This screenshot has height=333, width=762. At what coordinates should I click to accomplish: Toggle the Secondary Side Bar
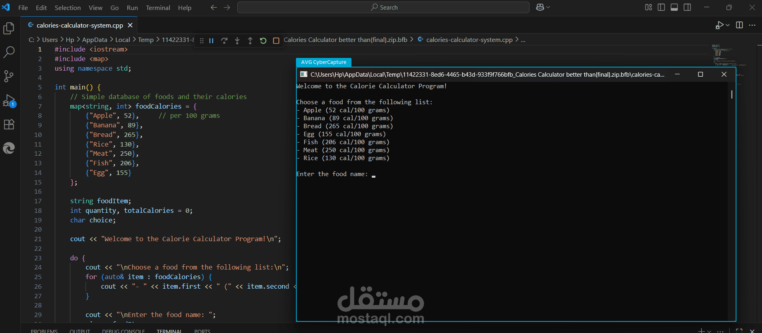(x=687, y=7)
